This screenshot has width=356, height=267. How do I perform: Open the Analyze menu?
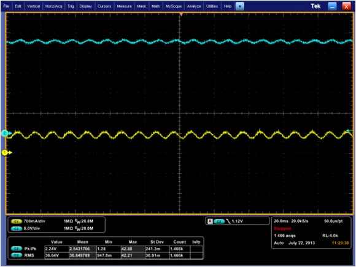[x=194, y=6]
